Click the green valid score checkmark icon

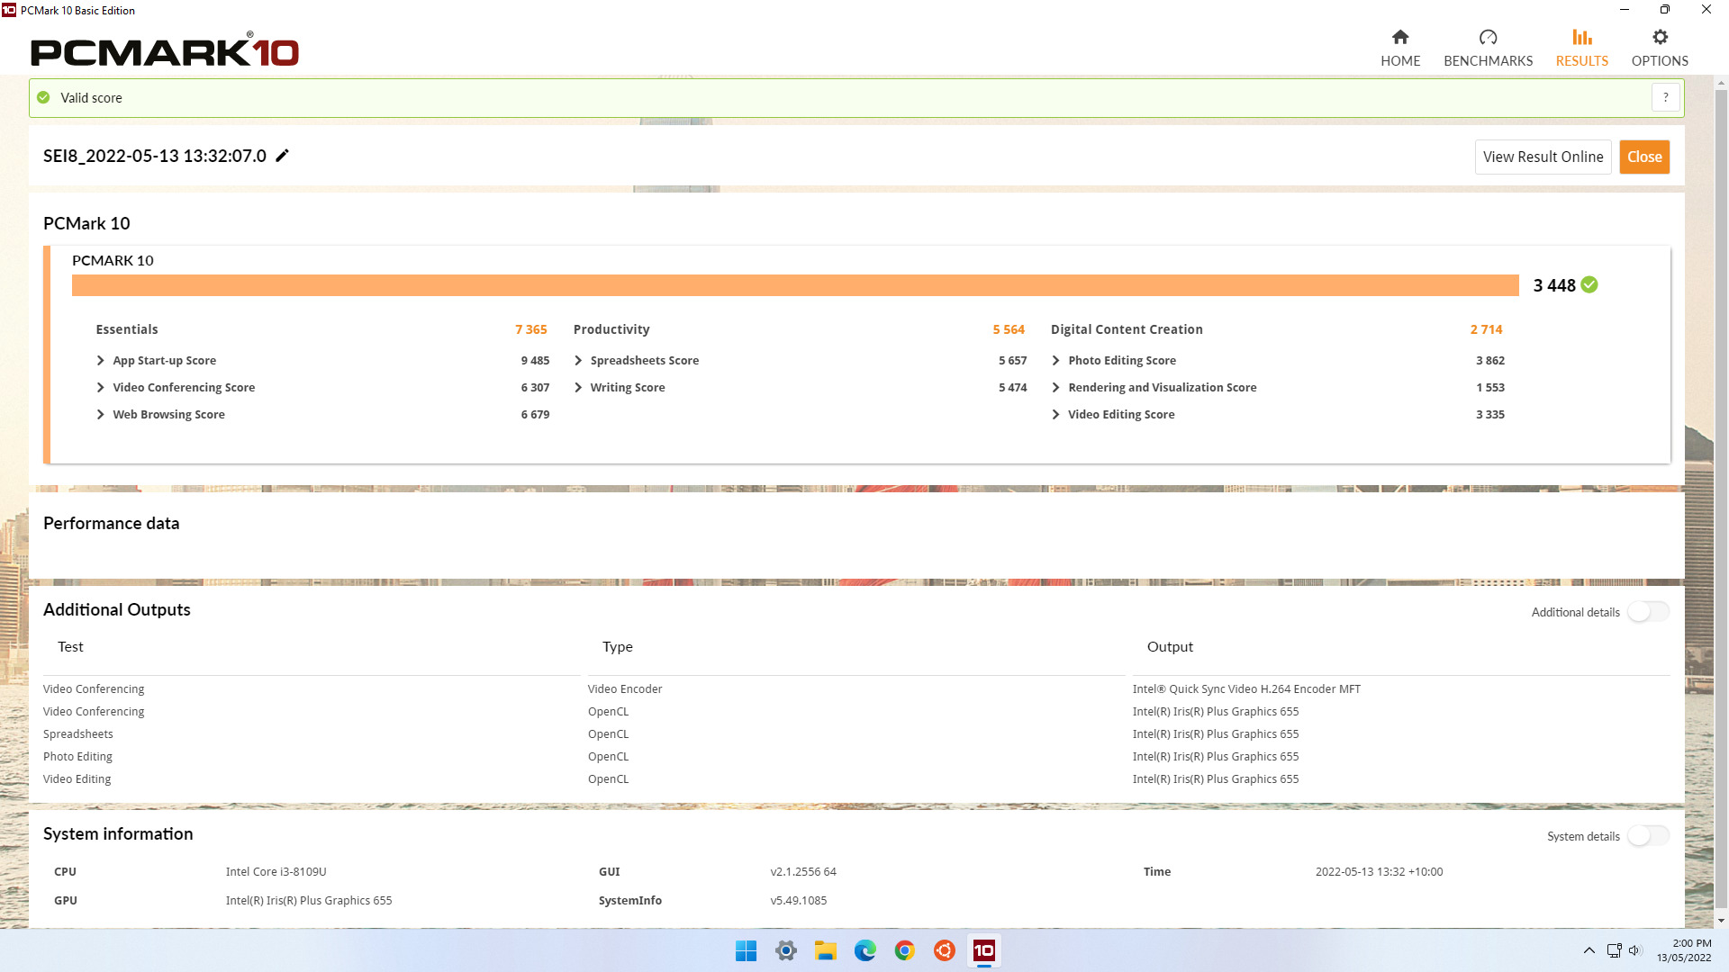[43, 97]
